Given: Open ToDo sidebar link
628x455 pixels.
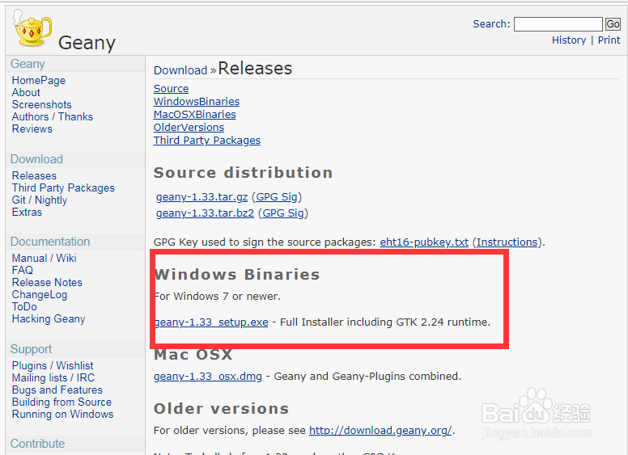Looking at the screenshot, I should pyautogui.click(x=24, y=306).
